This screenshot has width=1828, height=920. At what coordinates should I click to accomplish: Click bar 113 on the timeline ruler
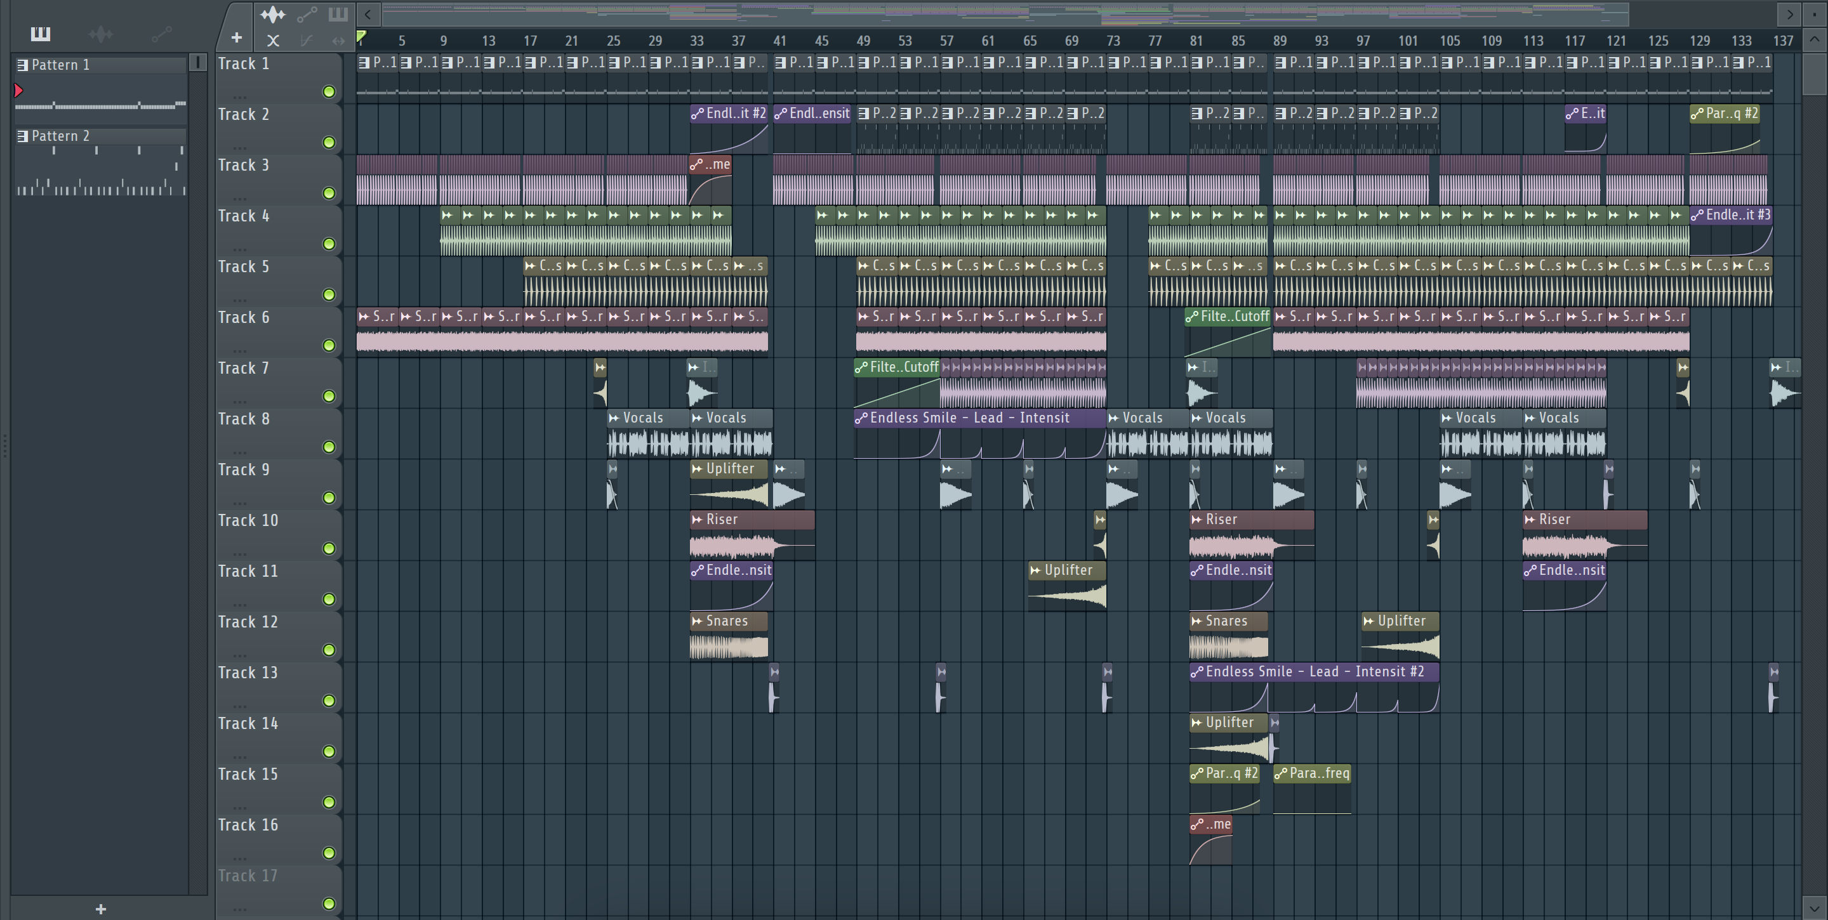point(1533,41)
